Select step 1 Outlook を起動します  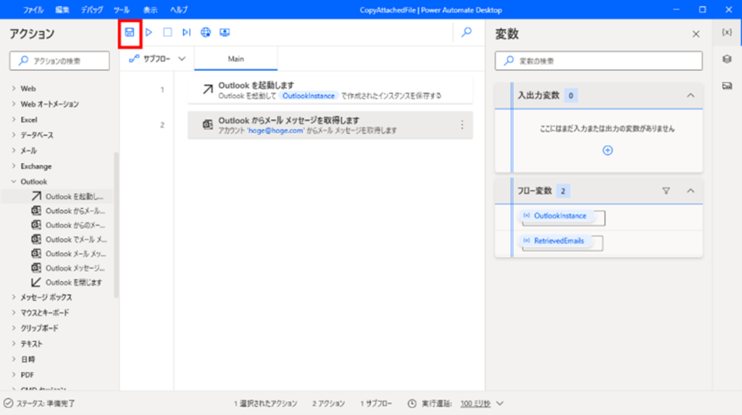click(330, 90)
